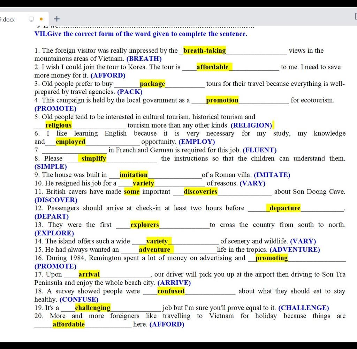The image size is (357, 349).
Task: Click the highlighted answer "discoveries"
Action: point(200,192)
